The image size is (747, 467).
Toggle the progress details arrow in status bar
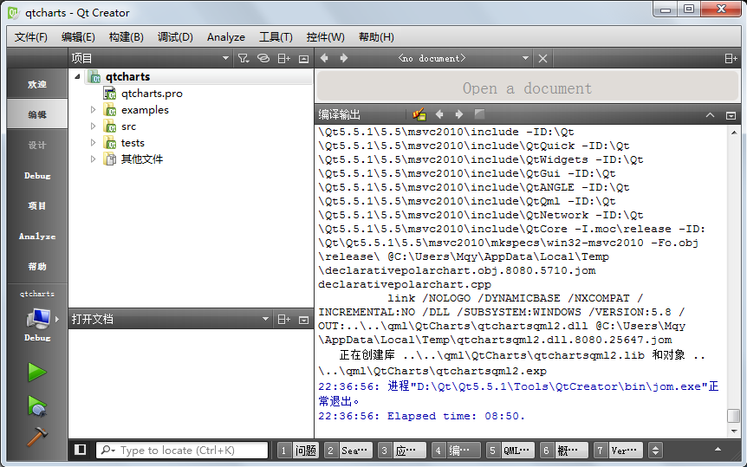718,450
